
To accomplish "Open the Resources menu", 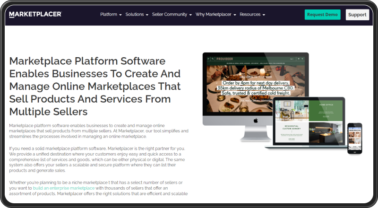I will [x=250, y=14].
